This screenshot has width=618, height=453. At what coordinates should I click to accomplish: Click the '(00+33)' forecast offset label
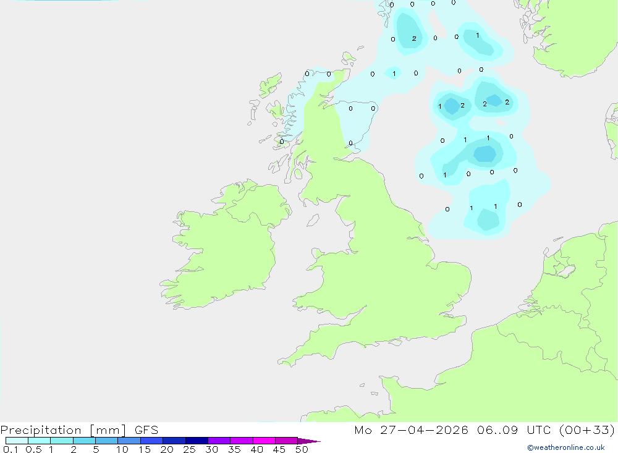587,430
